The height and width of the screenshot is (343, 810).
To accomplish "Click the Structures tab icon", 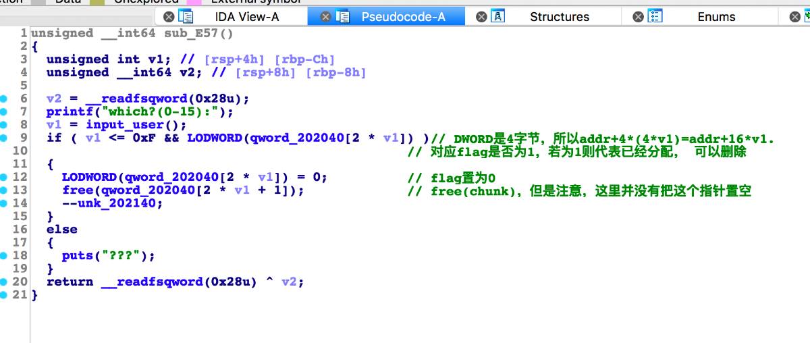I will tap(498, 17).
